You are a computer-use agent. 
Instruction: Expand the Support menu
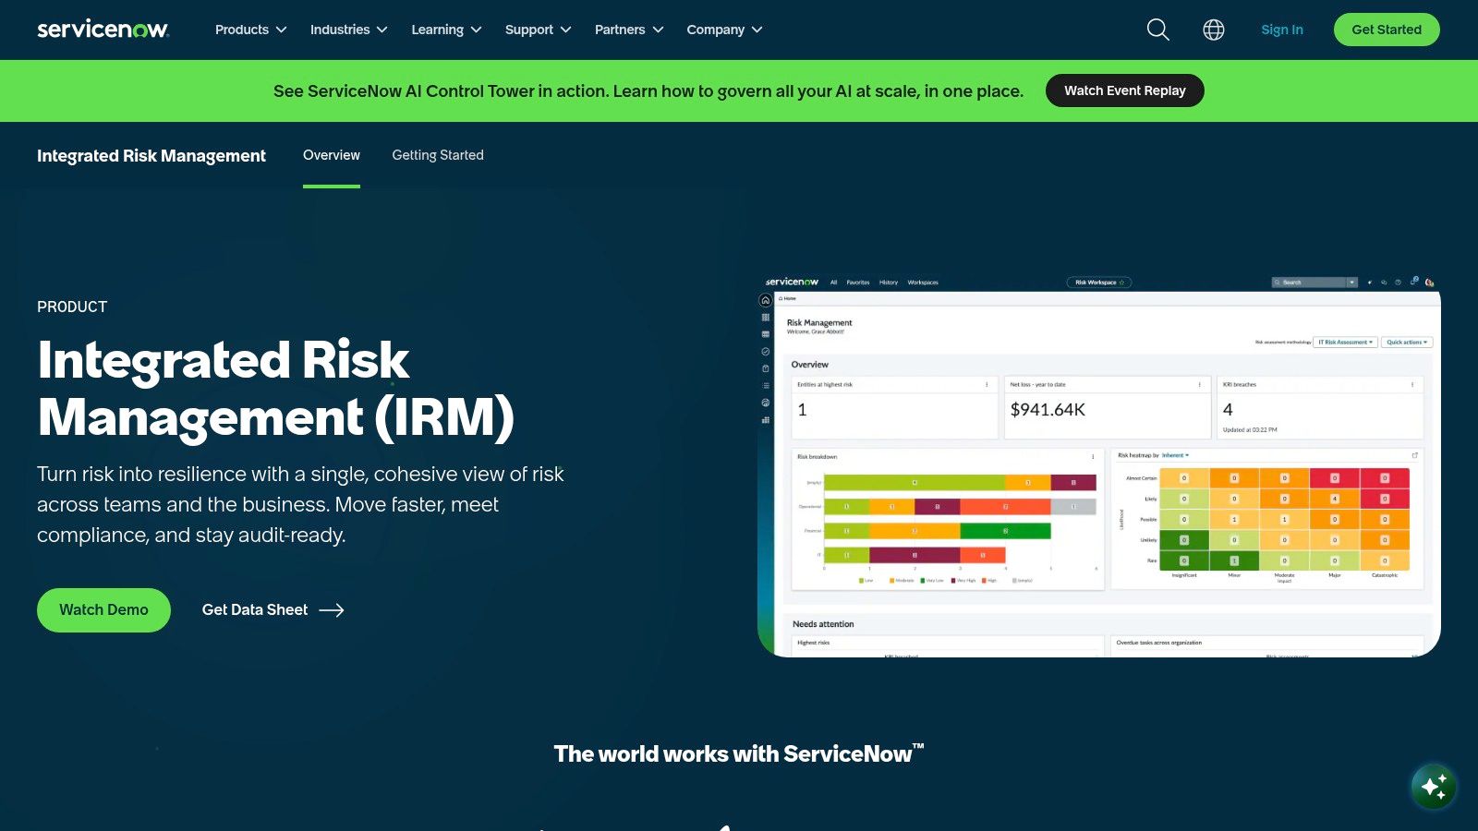(x=538, y=30)
